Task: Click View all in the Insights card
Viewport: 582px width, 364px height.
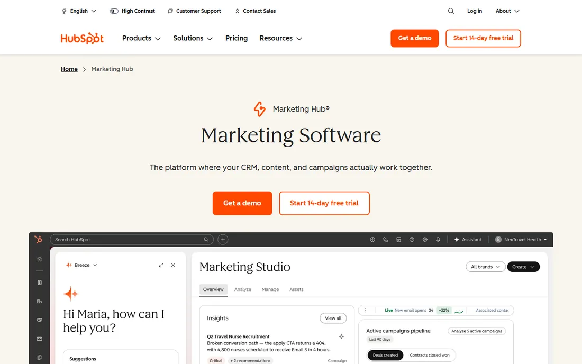Action: click(333, 319)
